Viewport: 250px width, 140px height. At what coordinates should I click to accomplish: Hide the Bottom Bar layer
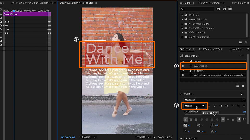pyautogui.click(x=183, y=71)
